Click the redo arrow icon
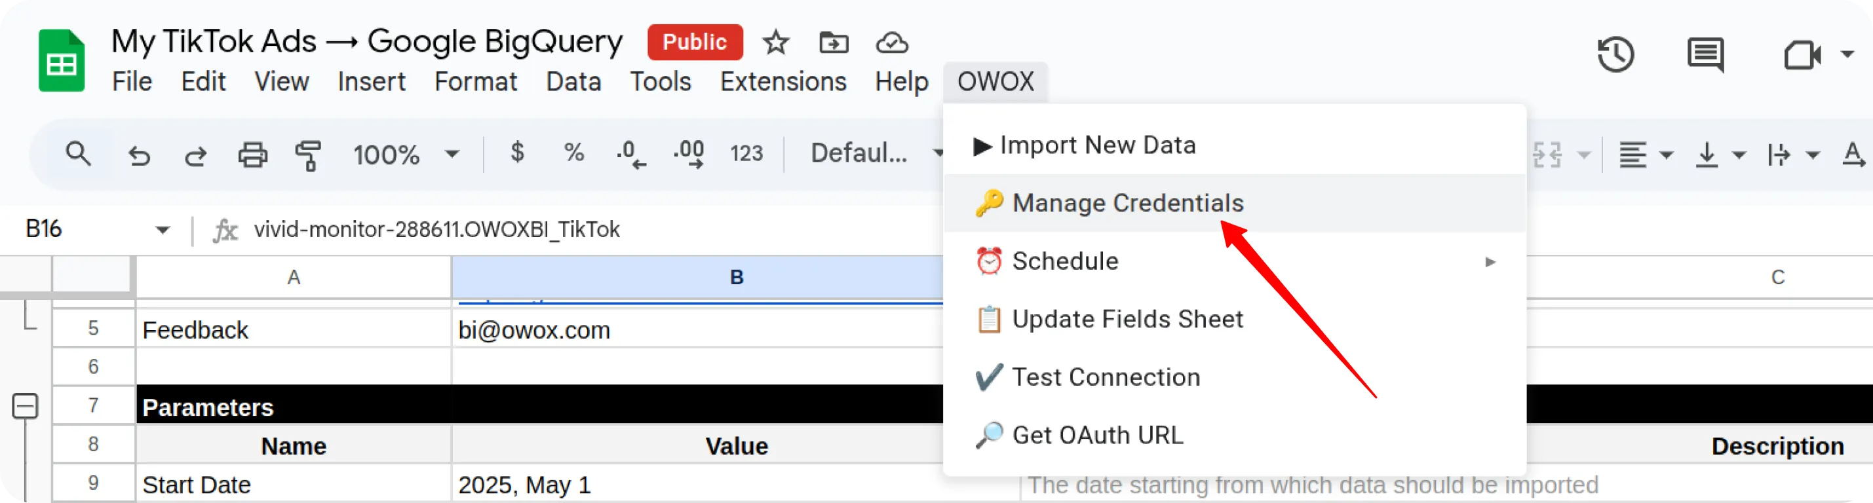 pos(195,155)
